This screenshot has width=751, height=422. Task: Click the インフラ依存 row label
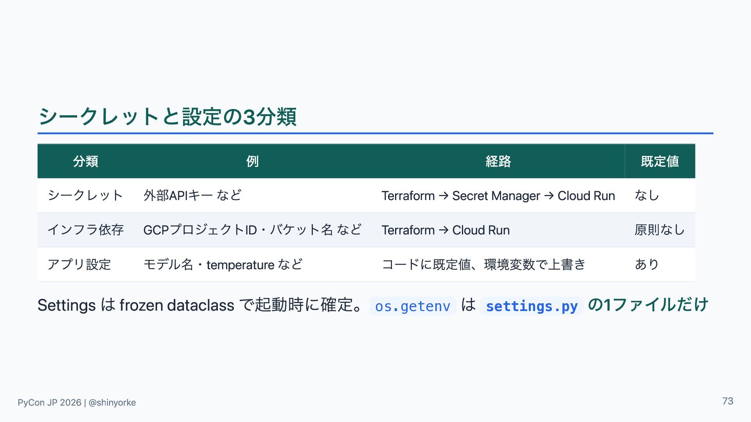pyautogui.click(x=86, y=230)
